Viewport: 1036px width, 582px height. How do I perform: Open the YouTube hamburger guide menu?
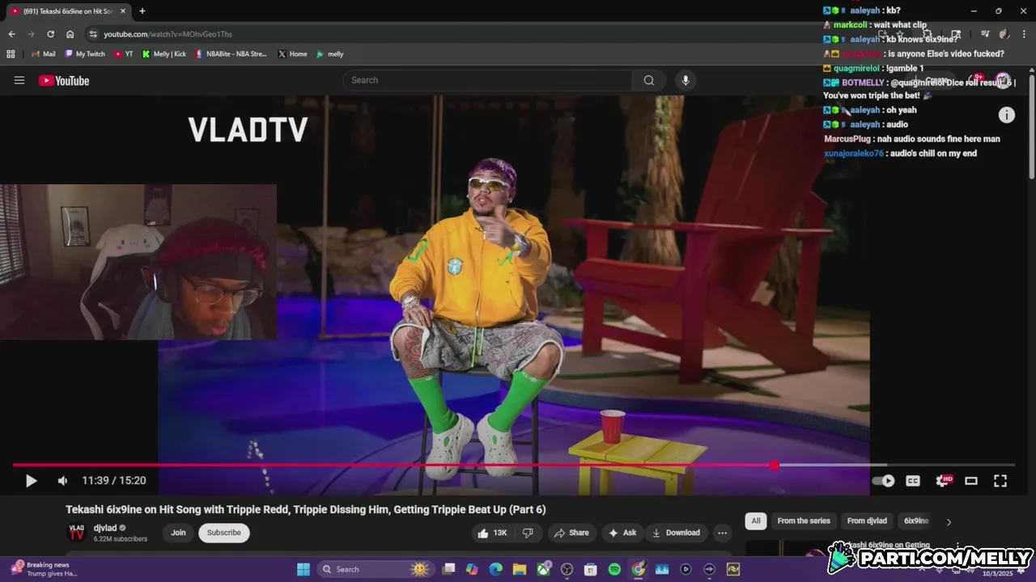click(19, 80)
